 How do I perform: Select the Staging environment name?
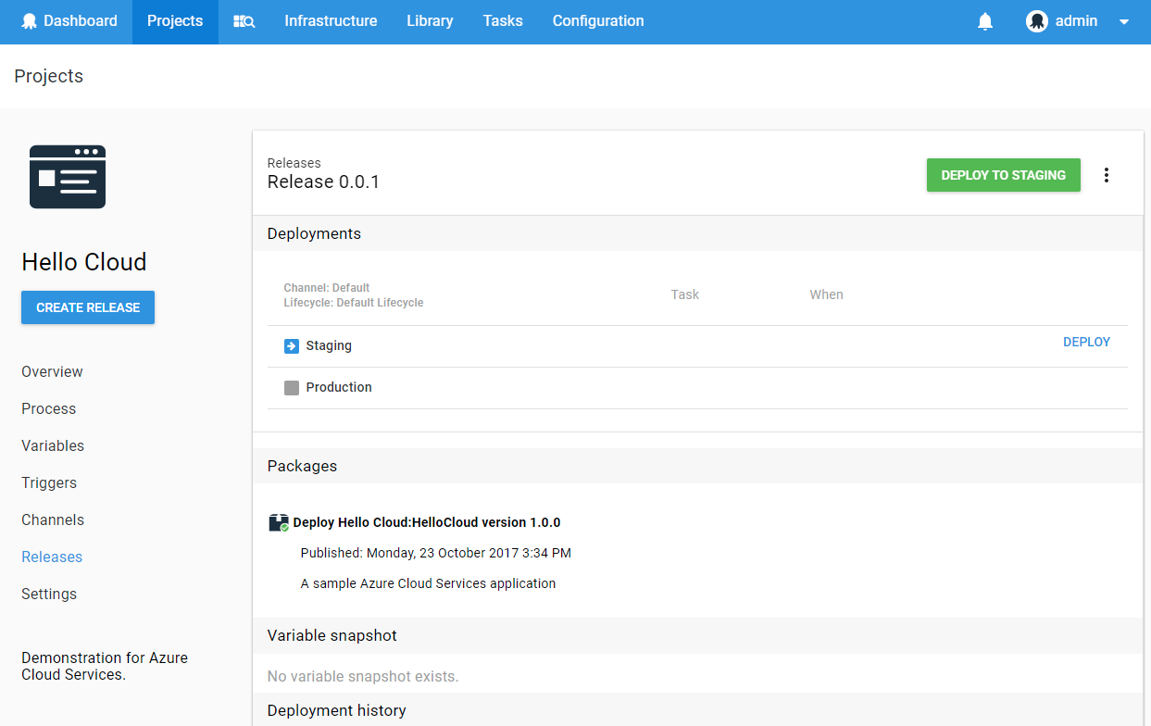[x=329, y=346]
